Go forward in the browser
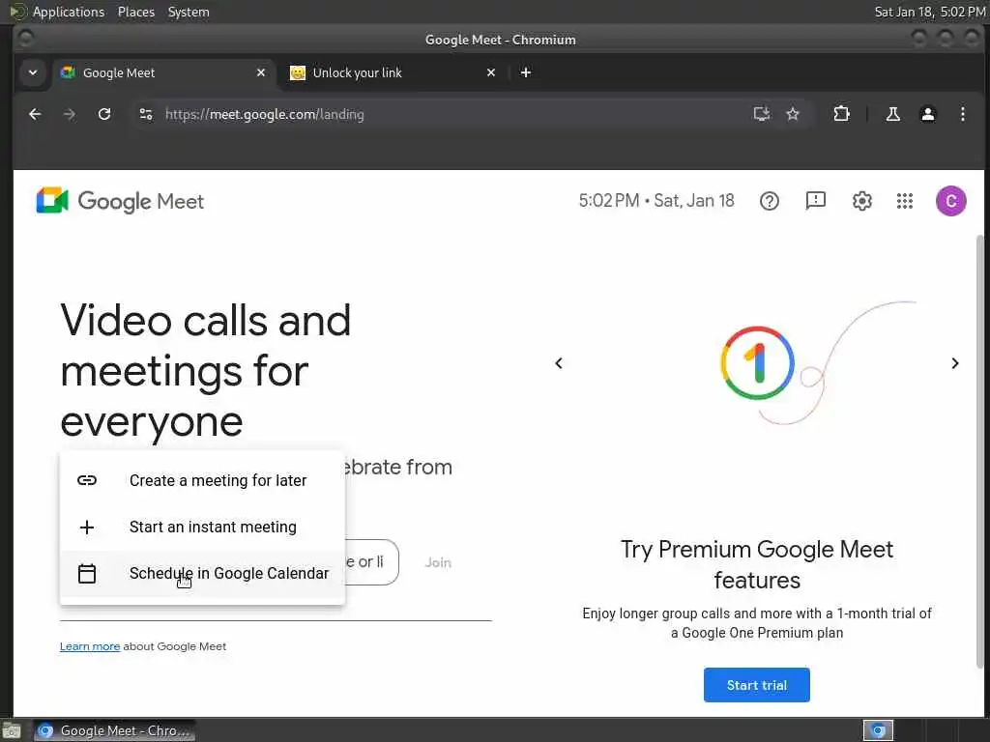Viewport: 990px width, 742px height. click(70, 114)
